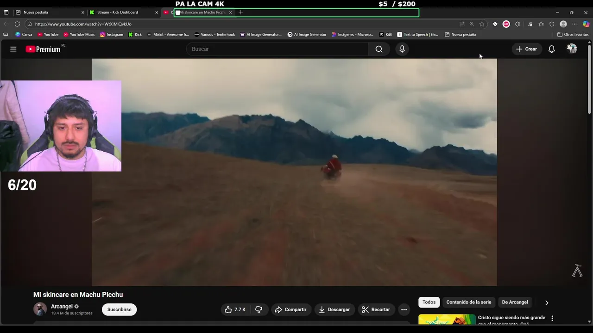
Task: Open YouTube Music bookmark
Action: click(x=79, y=35)
